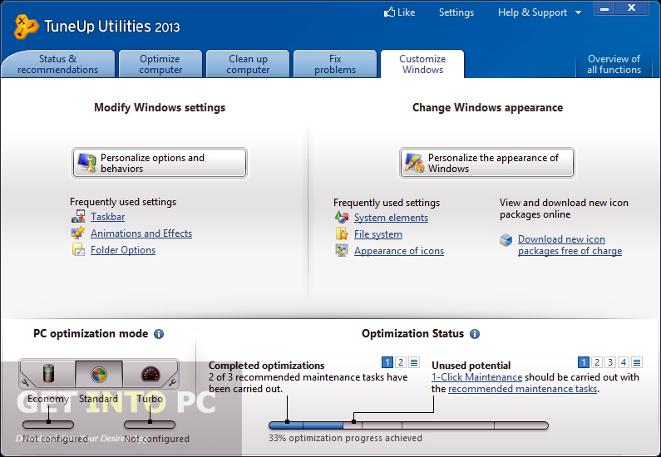The width and height of the screenshot is (661, 457).
Task: Click the Animations and Effects icon
Action: [78, 233]
